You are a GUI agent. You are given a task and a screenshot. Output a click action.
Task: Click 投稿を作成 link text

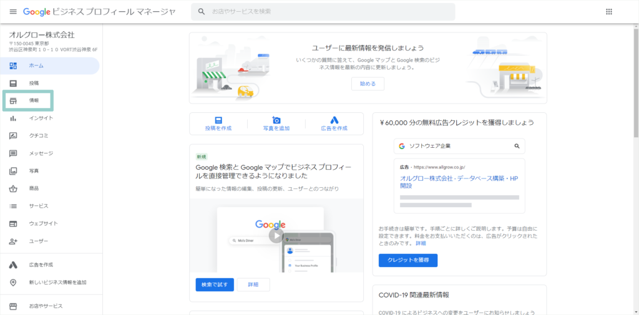click(x=218, y=128)
